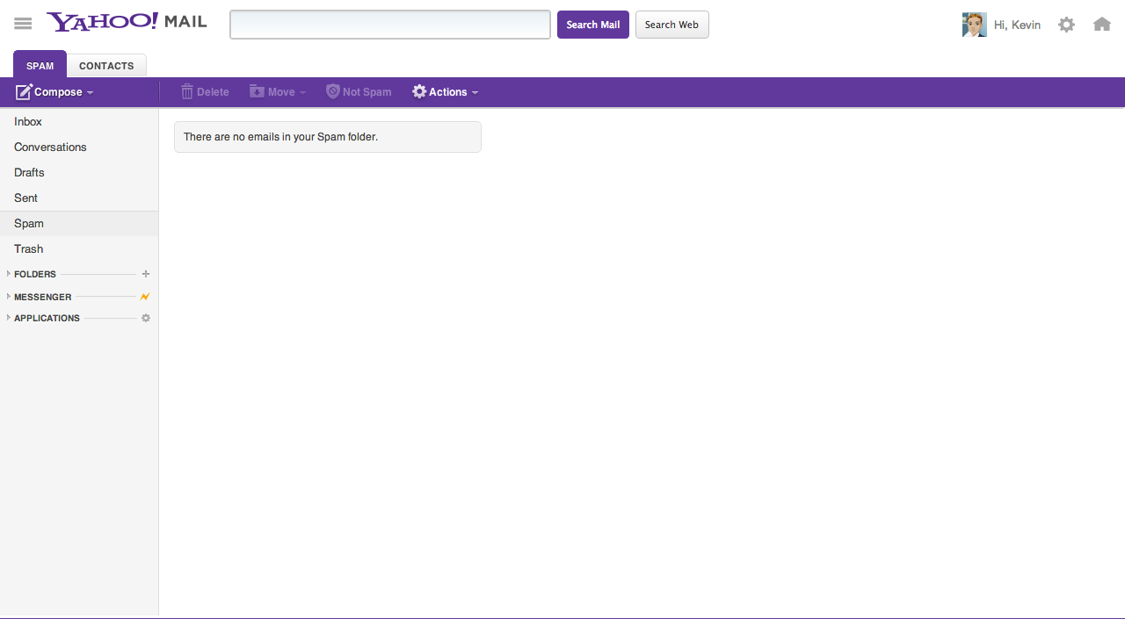Image resolution: width=1125 pixels, height=619 pixels.
Task: Switch to the CONTACTS tab
Action: pyautogui.click(x=106, y=65)
